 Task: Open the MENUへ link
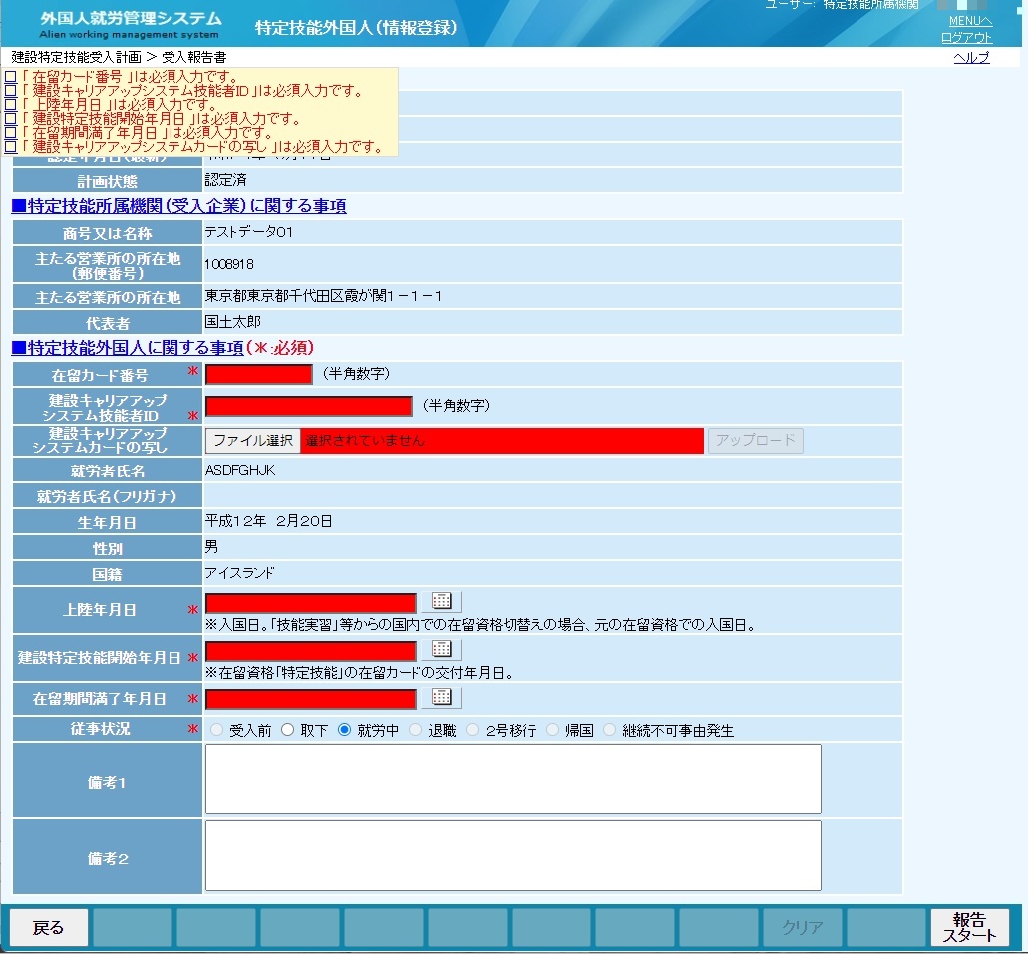[970, 21]
